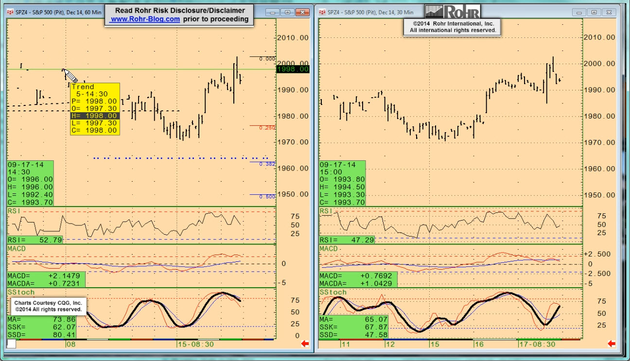Select the highlighted H= 1998.00 trend row
The height and width of the screenshot is (361, 630).
click(95, 116)
